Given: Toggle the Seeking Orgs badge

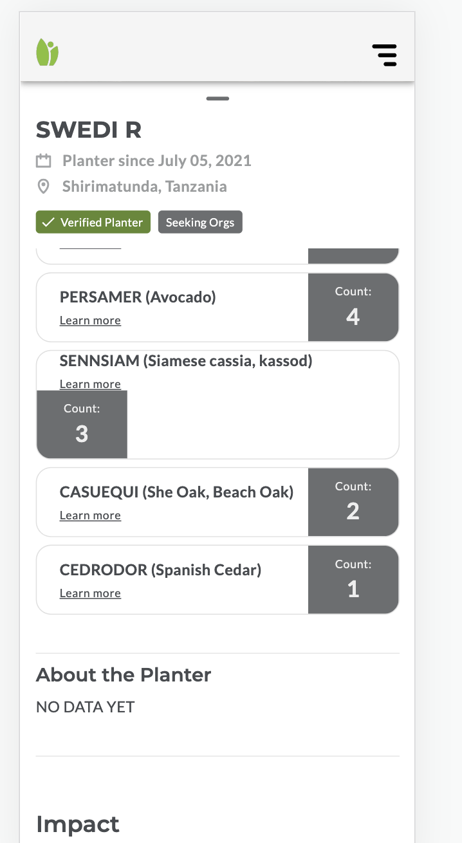Looking at the screenshot, I should pyautogui.click(x=200, y=221).
